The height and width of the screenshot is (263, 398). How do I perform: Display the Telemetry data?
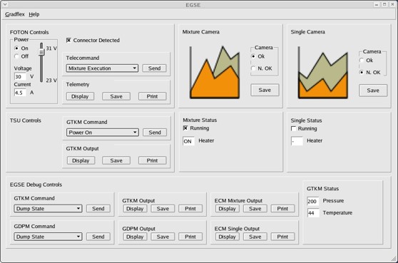80,96
